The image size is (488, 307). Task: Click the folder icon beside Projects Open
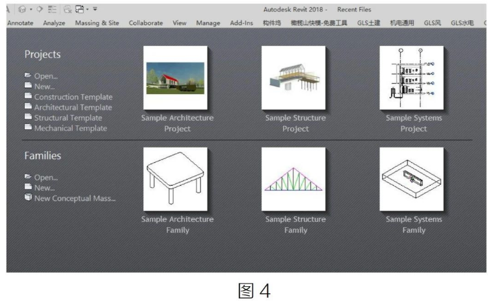(x=28, y=75)
